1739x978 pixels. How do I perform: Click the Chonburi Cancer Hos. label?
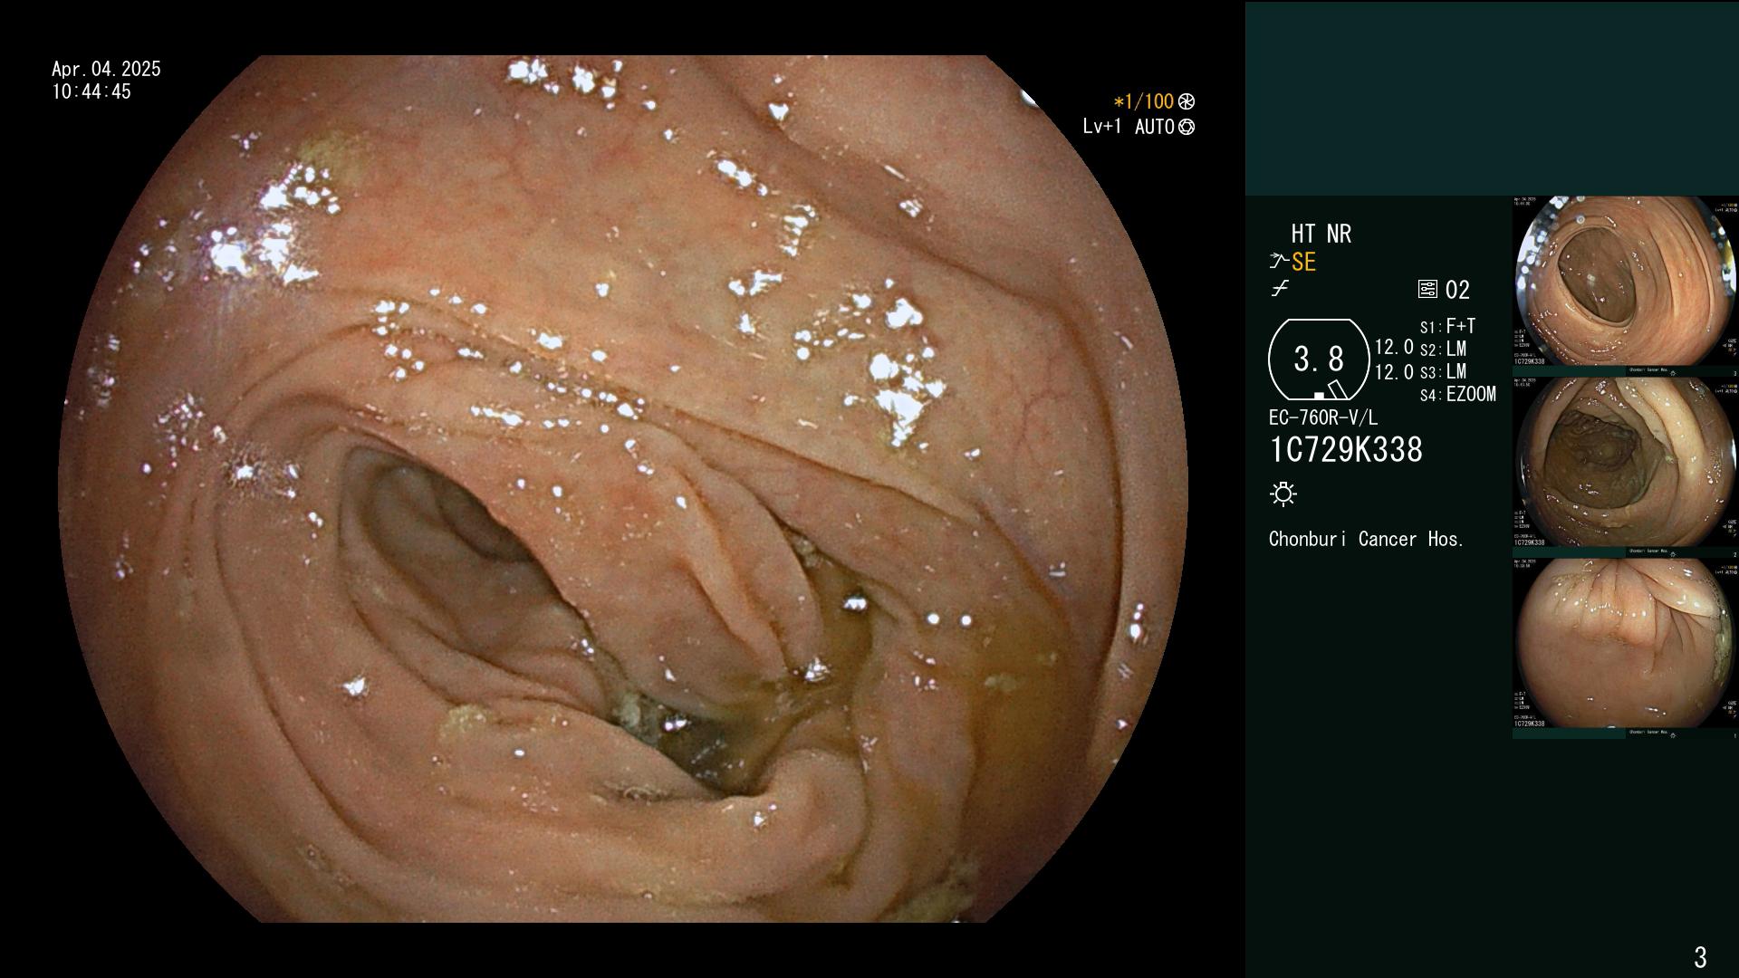click(x=1366, y=540)
